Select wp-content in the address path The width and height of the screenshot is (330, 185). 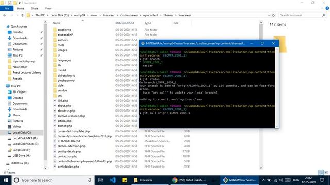click(151, 15)
